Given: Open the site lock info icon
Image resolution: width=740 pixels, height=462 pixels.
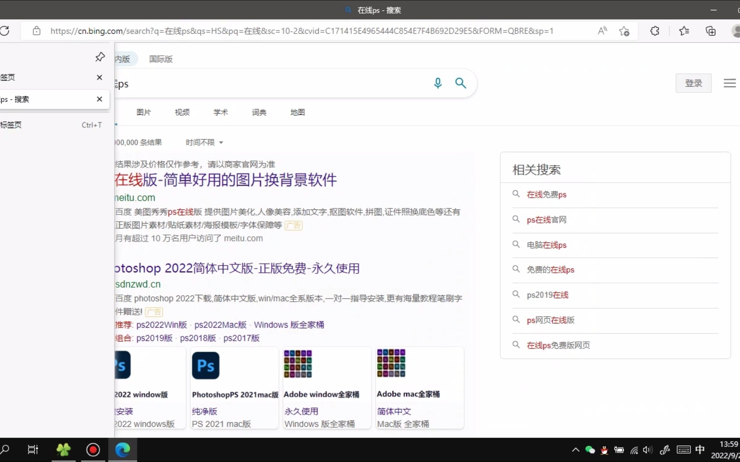Looking at the screenshot, I should pyautogui.click(x=37, y=31).
